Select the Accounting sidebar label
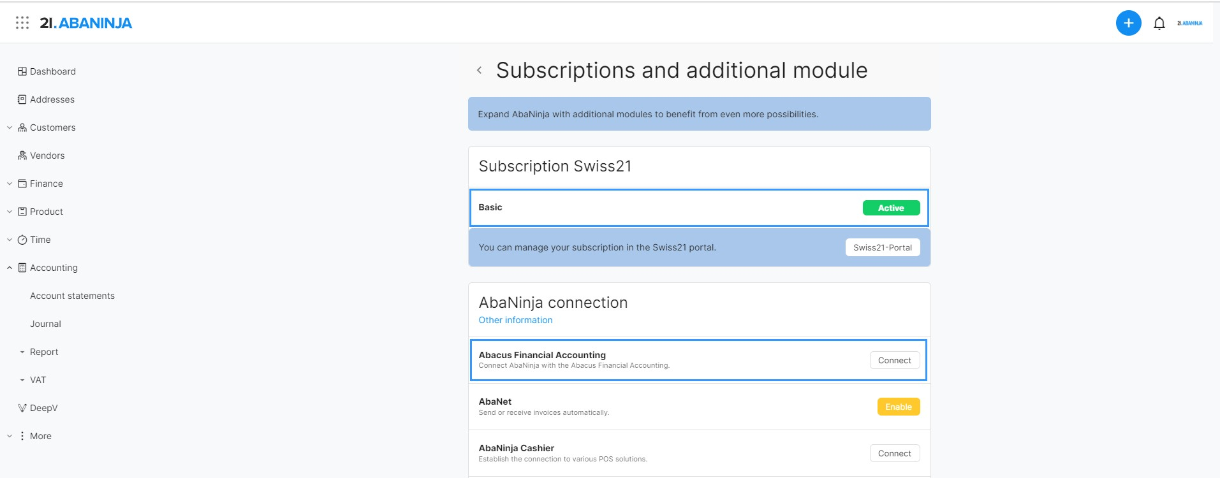 (x=54, y=268)
